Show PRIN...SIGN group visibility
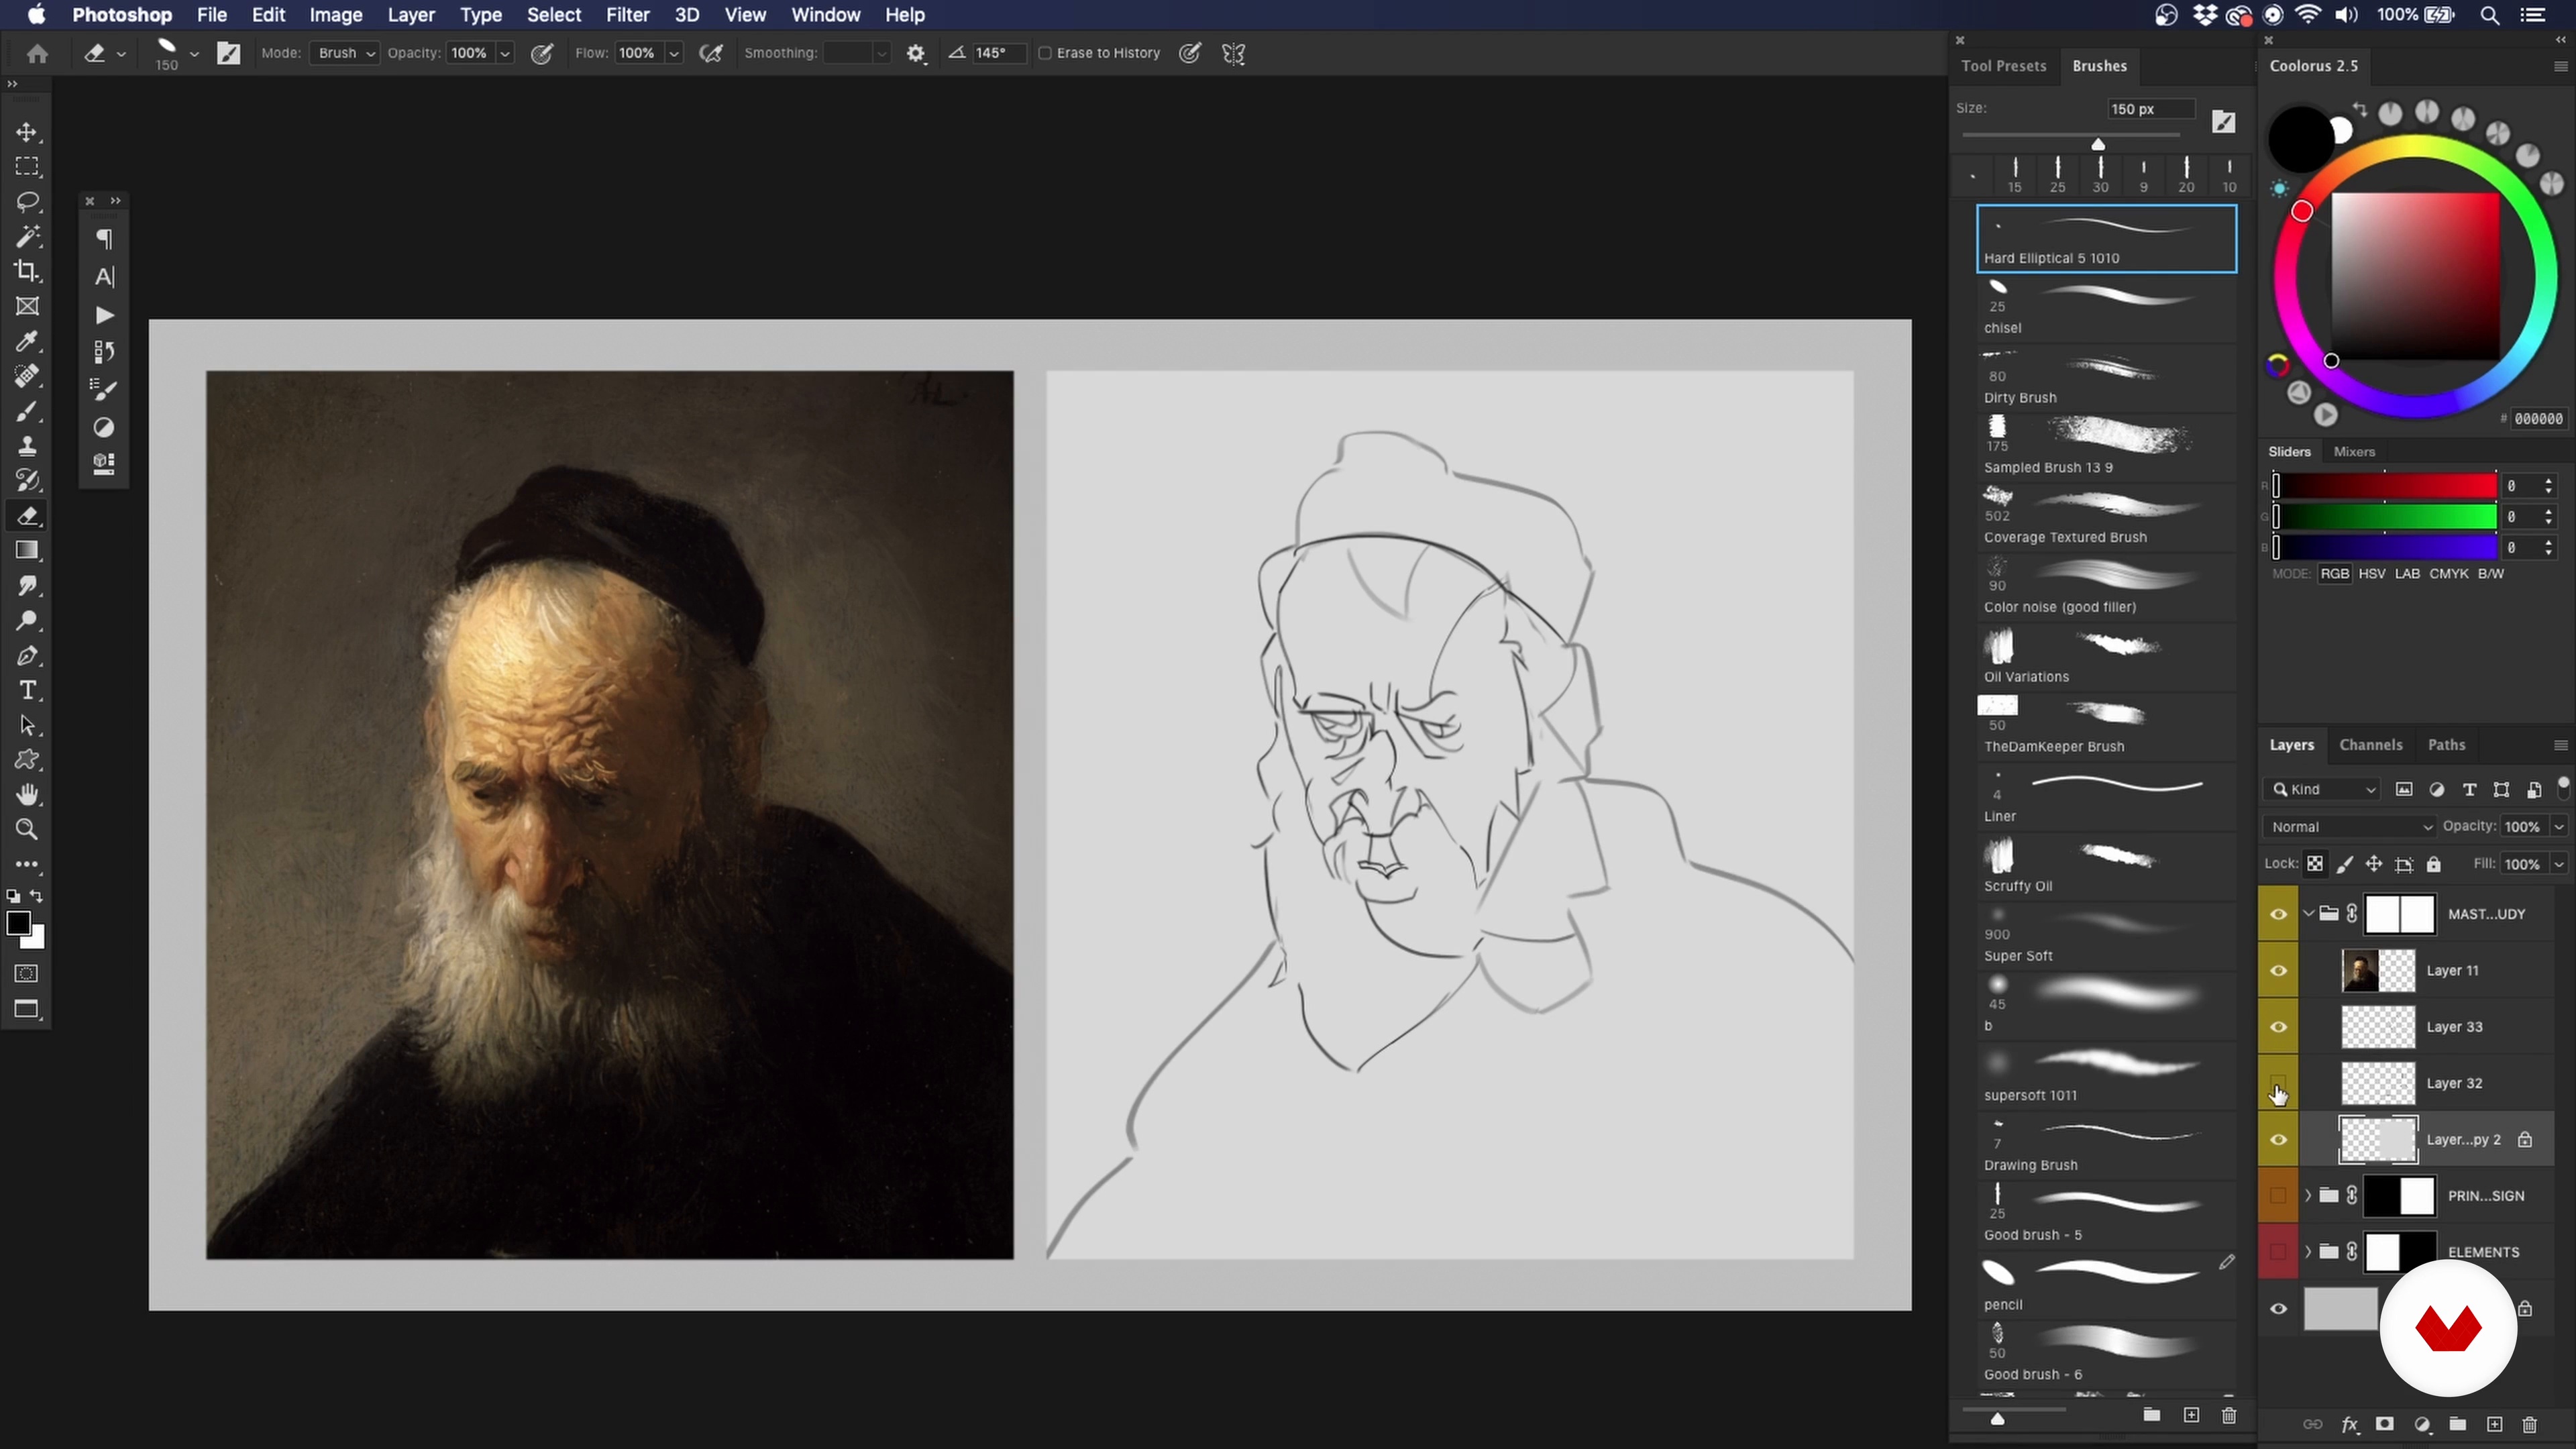The height and width of the screenshot is (1449, 2576). (2278, 1196)
